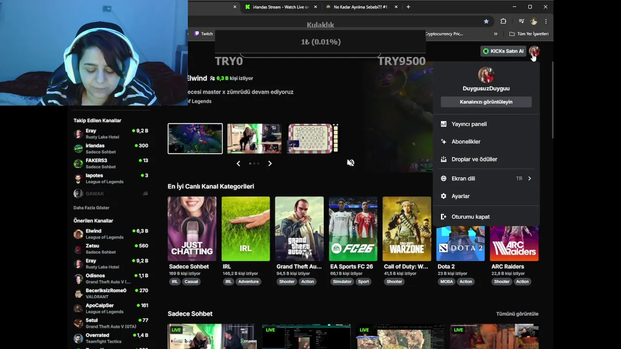
Task: Click the MOBA tag under Dota 2
Action: [447, 282]
